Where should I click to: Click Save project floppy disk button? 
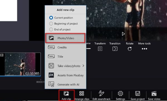click(137, 95)
